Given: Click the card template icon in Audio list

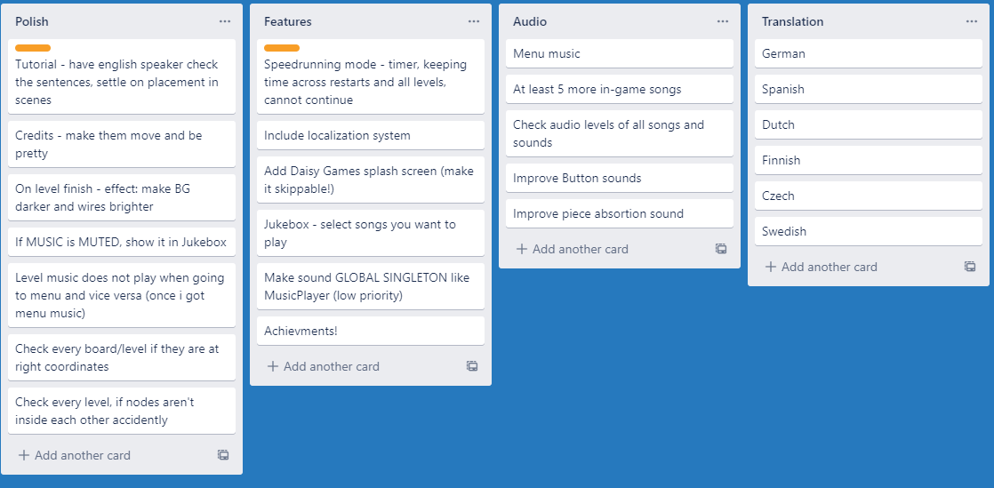Looking at the screenshot, I should [721, 249].
